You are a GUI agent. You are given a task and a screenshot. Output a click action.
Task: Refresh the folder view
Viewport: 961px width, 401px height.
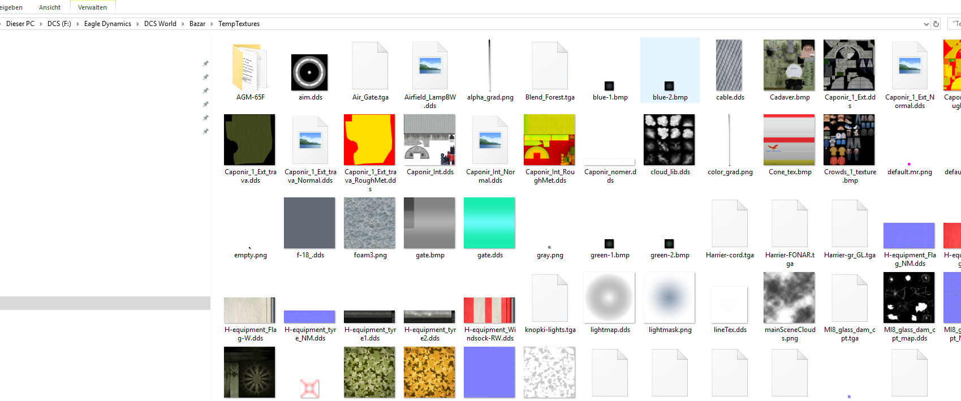tap(936, 24)
